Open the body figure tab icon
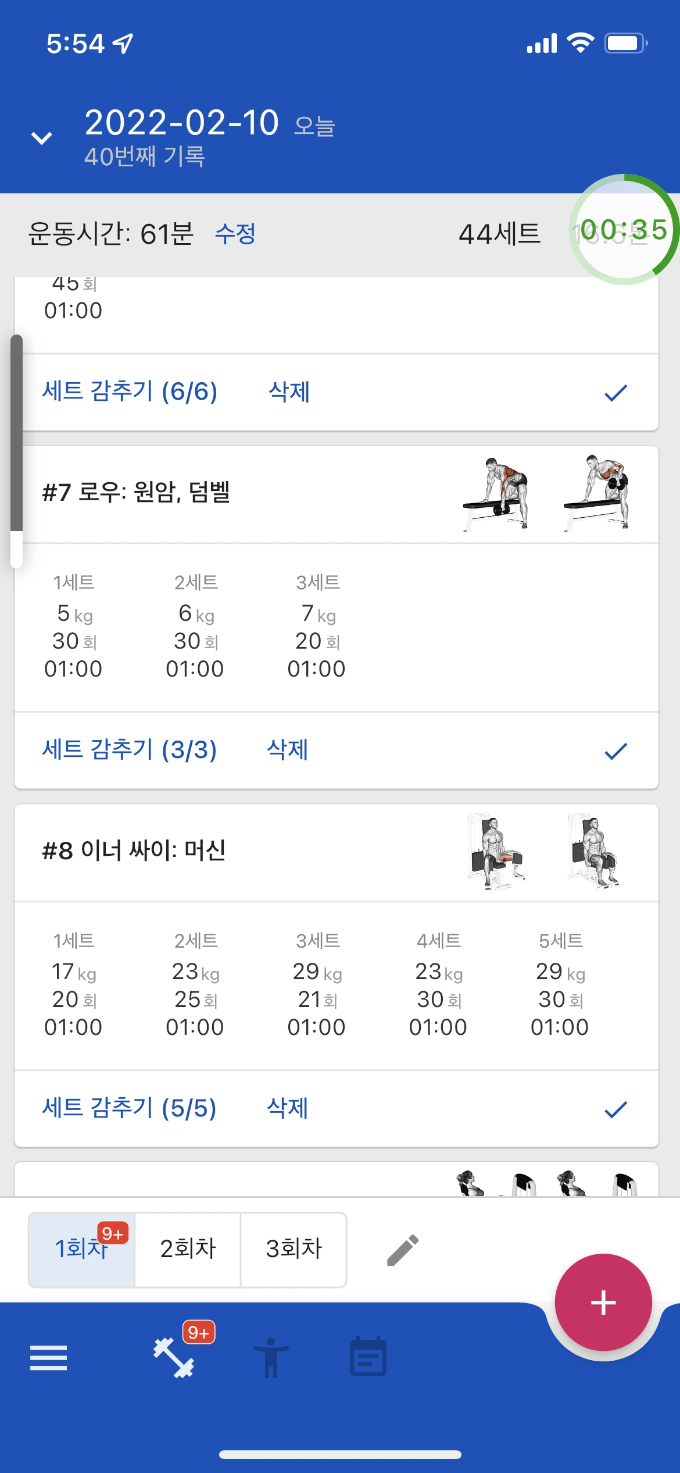Viewport: 680px width, 1473px height. [270, 1358]
